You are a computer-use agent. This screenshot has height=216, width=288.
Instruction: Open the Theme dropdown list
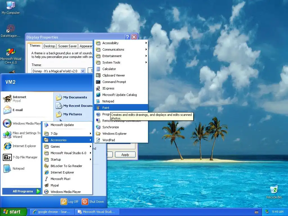click(x=83, y=71)
